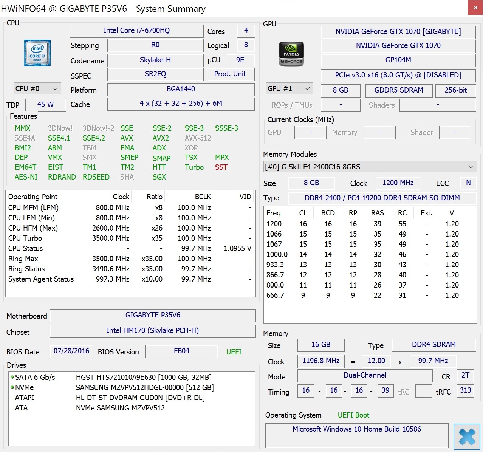483x452 pixels.
Task: Click the BGA1440 platform field
Action: [x=181, y=89]
